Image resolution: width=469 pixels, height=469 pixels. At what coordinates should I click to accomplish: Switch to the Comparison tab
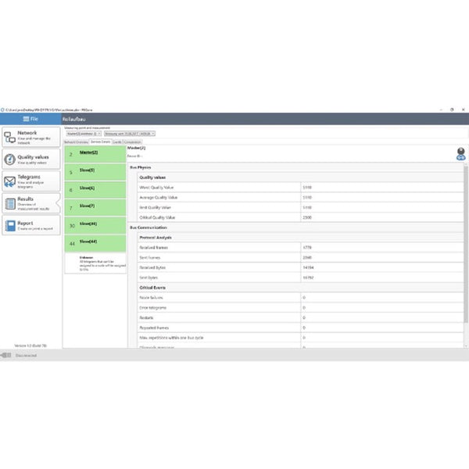(132, 142)
